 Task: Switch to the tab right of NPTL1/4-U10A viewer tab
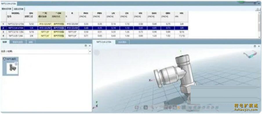[x=123, y=42]
